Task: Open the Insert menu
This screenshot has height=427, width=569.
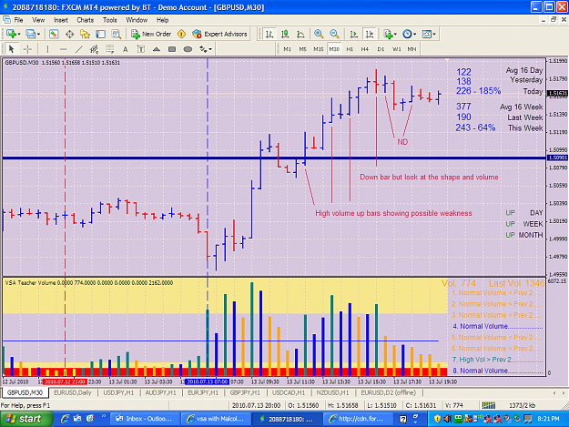Action: point(61,20)
